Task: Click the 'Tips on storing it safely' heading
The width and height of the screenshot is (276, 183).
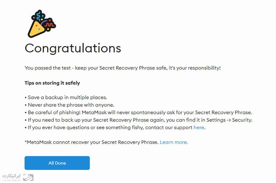Action: click(x=52, y=83)
